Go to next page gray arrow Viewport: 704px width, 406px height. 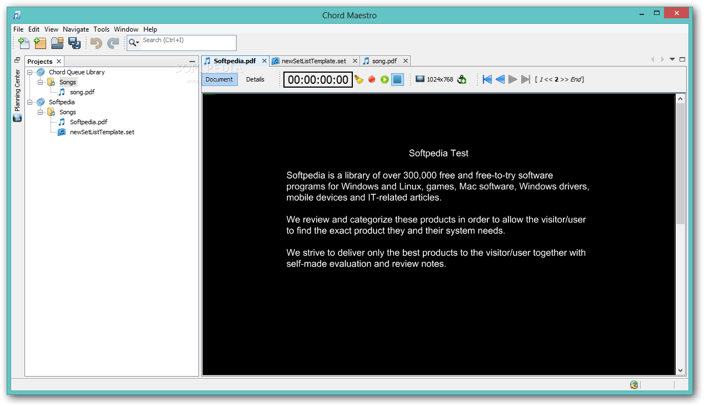tap(512, 79)
